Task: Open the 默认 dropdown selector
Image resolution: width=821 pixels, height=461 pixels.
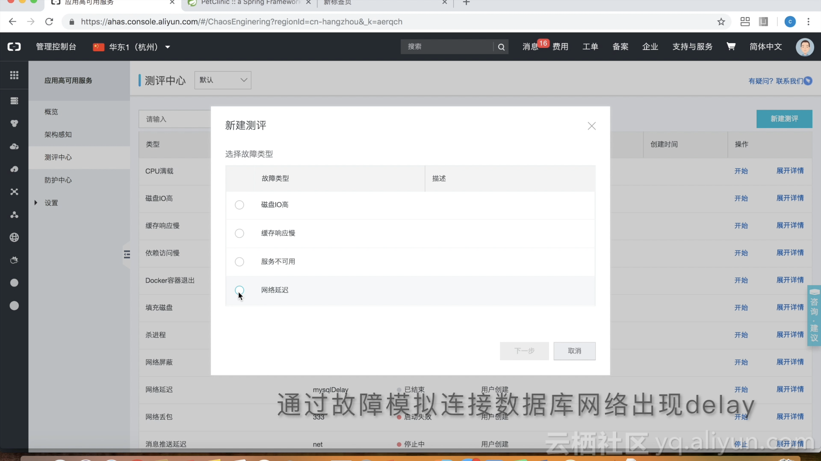Action: (x=223, y=80)
